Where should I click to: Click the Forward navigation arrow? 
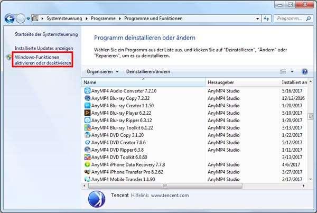21,19
